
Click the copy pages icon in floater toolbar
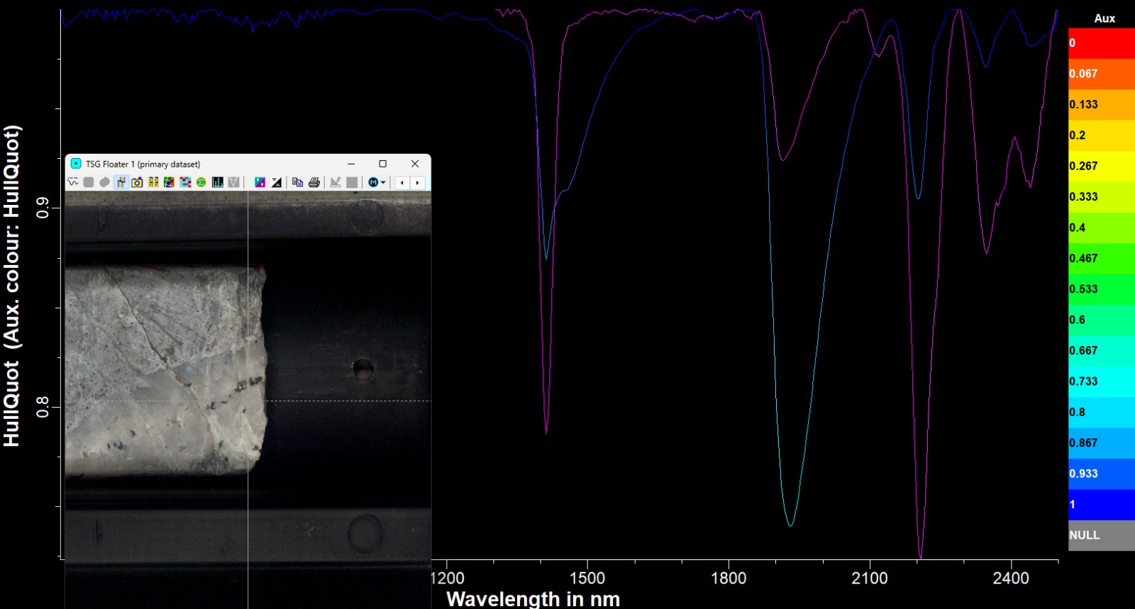298,182
